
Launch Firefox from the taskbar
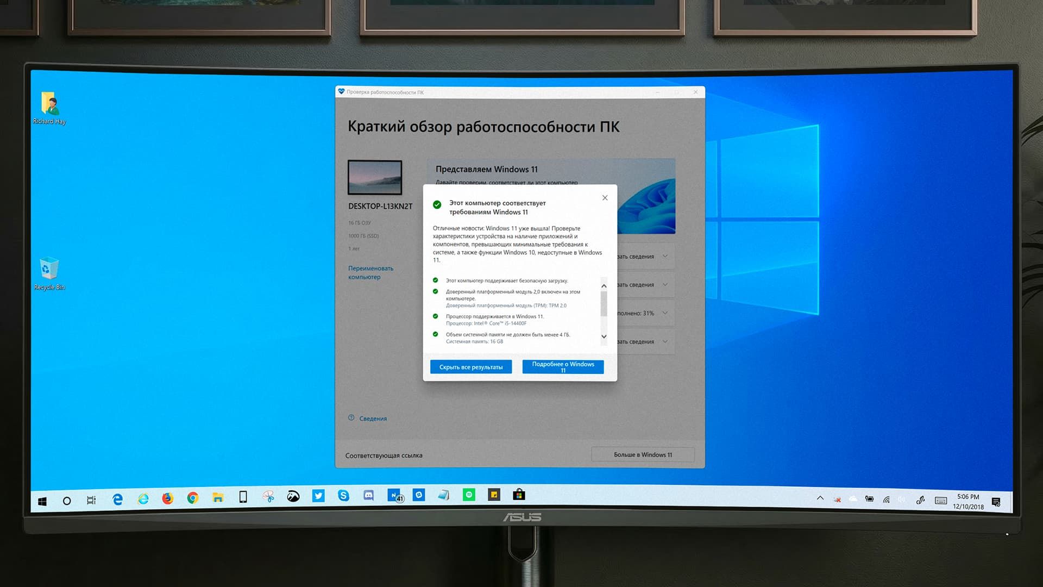pos(167,498)
